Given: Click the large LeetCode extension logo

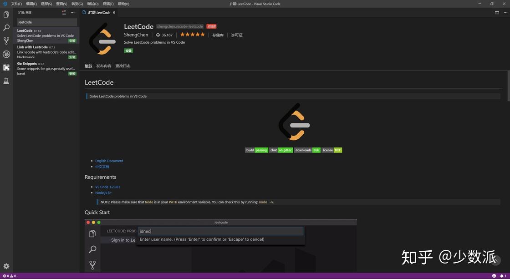Looking at the screenshot, I should pyautogui.click(x=102, y=38).
